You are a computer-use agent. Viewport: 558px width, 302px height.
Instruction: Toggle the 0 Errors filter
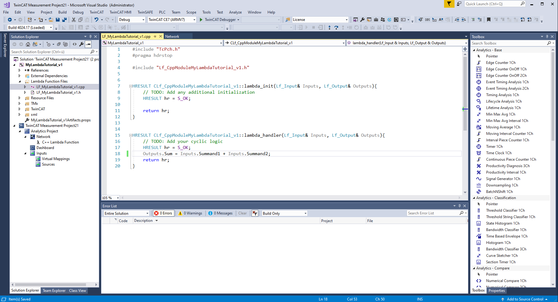pyautogui.click(x=163, y=213)
